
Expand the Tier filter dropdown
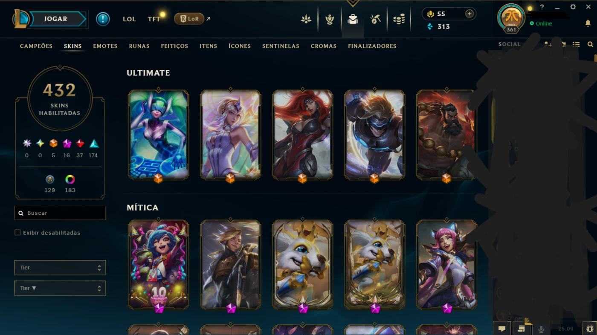click(x=60, y=268)
